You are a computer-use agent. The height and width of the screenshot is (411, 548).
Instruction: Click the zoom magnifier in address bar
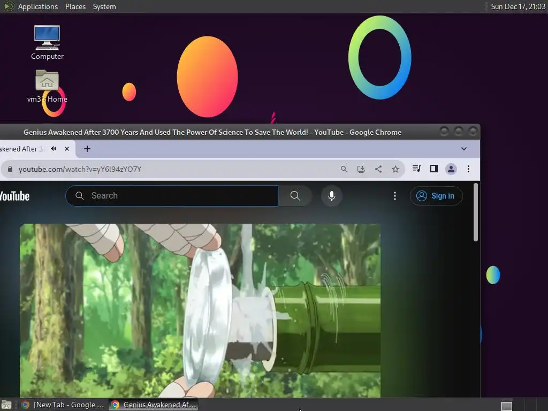click(344, 169)
